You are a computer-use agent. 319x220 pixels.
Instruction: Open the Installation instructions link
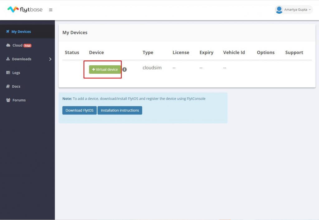point(120,110)
